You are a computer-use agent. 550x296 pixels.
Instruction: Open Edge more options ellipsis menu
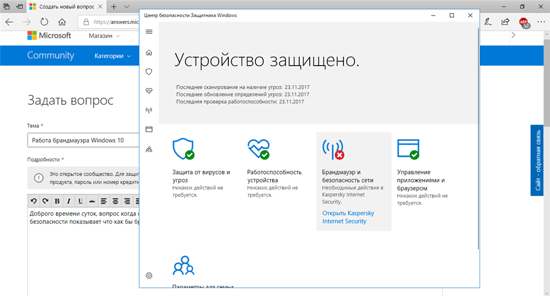541,21
